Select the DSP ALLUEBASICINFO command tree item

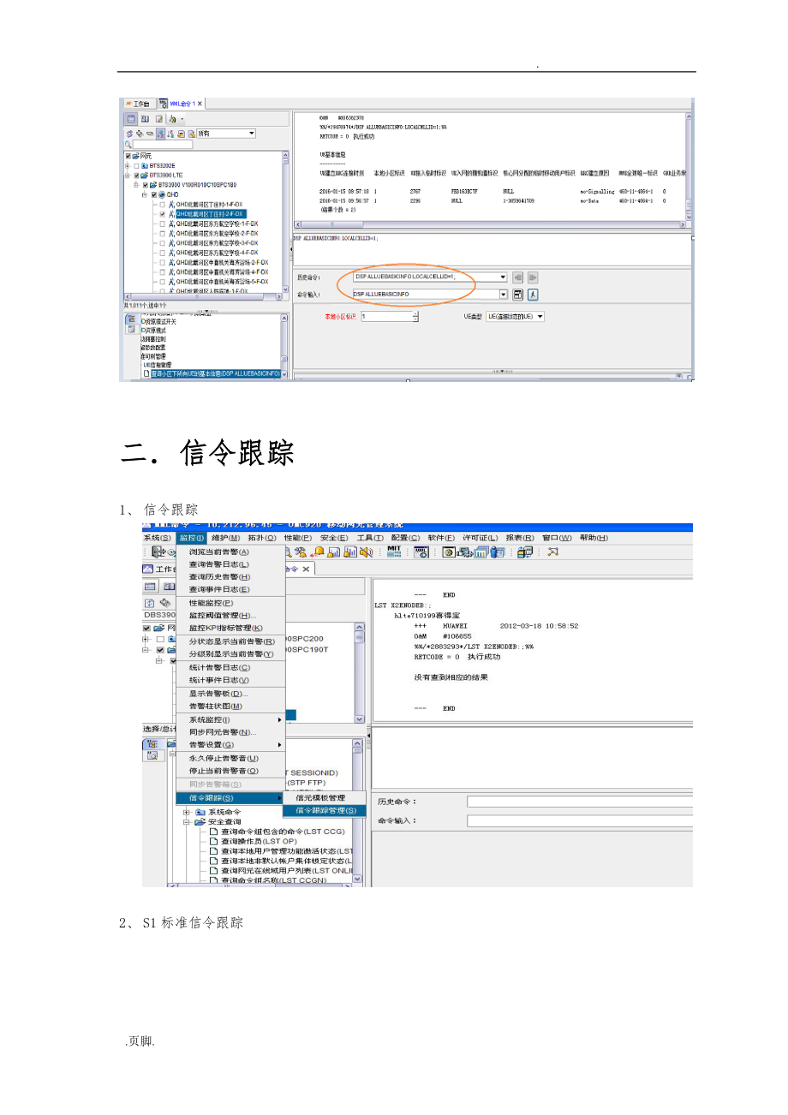[x=214, y=373]
